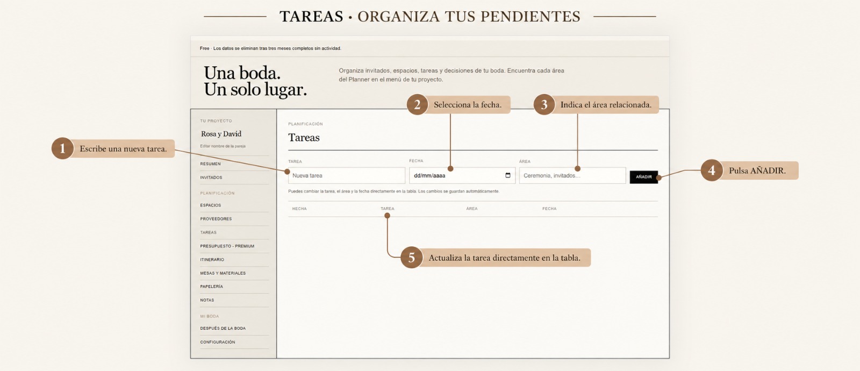
Task: Click the Ceremonia, invitados area field
Action: click(x=572, y=175)
